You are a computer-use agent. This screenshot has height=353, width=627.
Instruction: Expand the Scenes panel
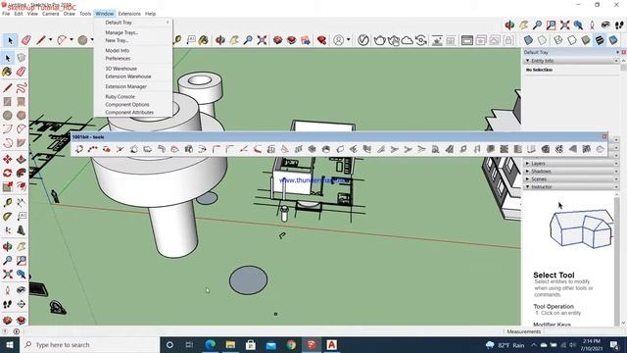point(528,178)
